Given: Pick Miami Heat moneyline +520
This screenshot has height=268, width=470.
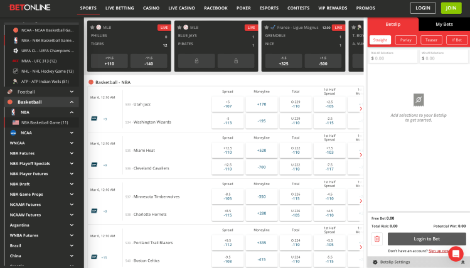Looking at the screenshot, I should (x=261, y=150).
